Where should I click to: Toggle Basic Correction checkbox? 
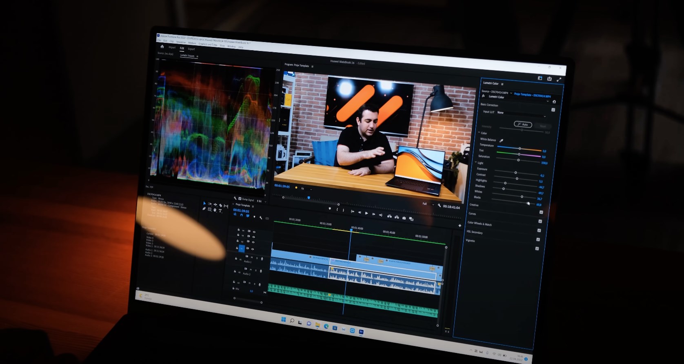(553, 110)
